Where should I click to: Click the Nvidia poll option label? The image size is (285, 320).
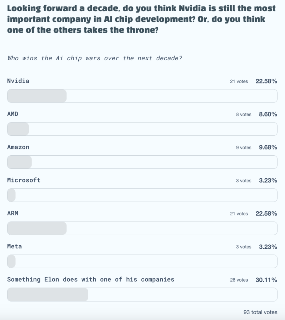pos(18,81)
